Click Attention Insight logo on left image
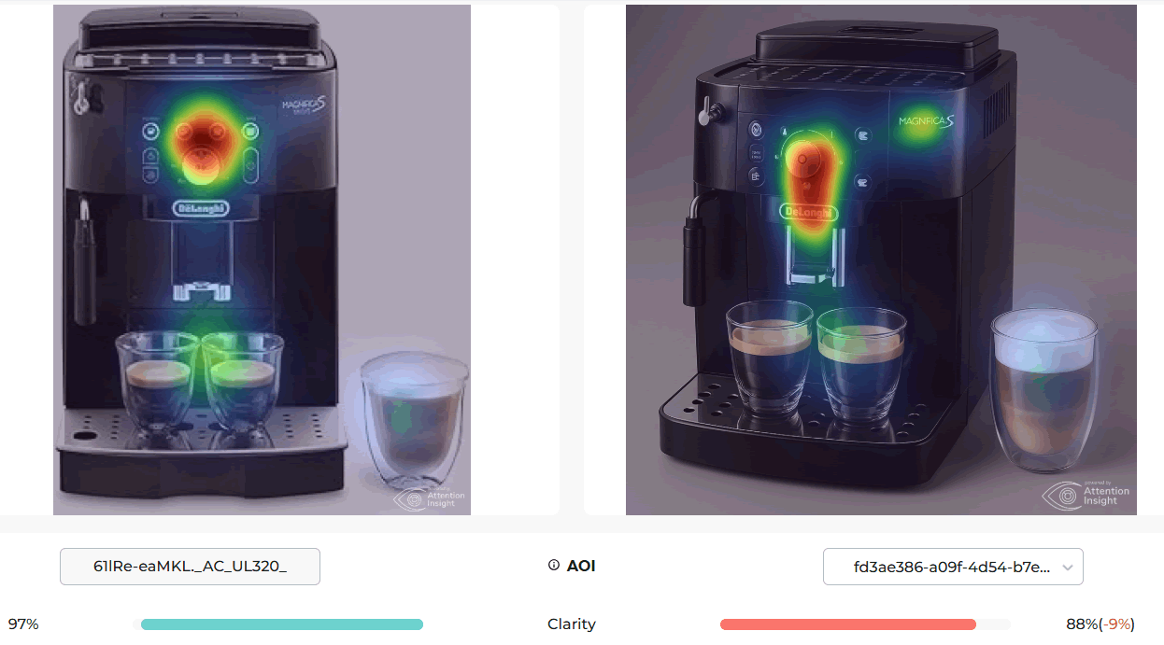Screen dimensions: 1164x645 point(430,498)
